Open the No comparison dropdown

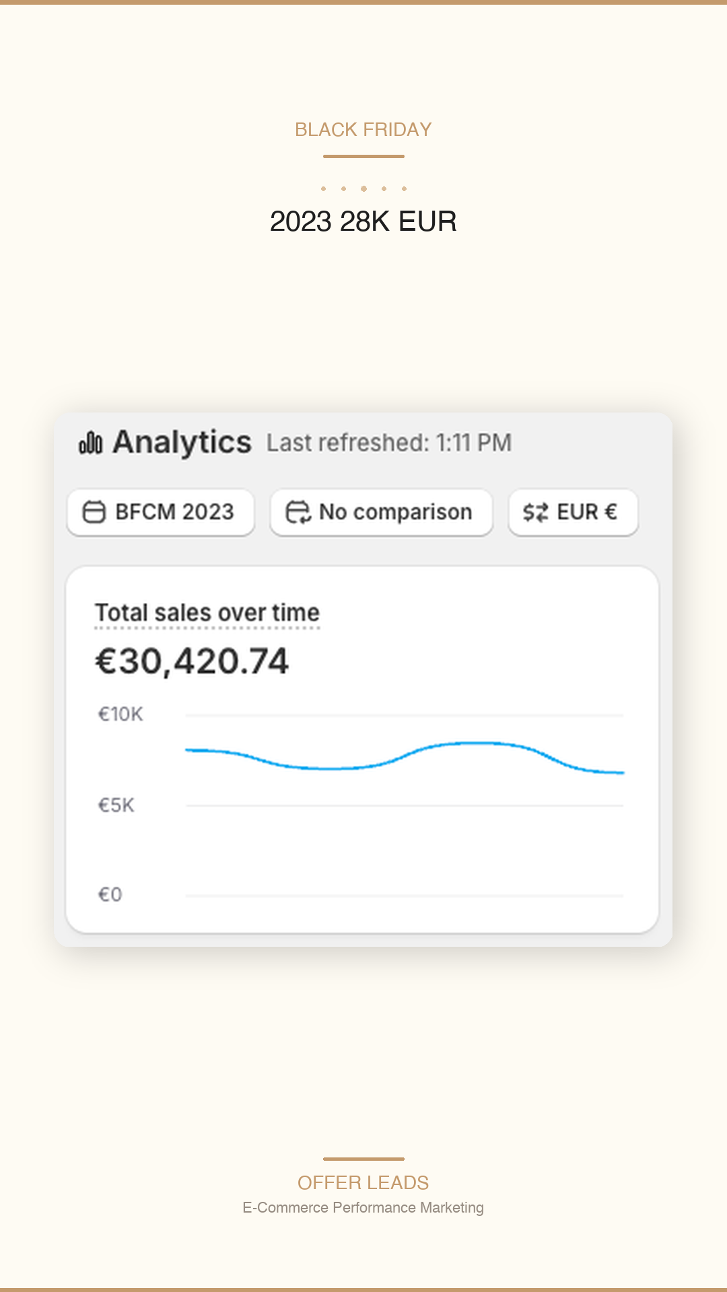pos(382,512)
